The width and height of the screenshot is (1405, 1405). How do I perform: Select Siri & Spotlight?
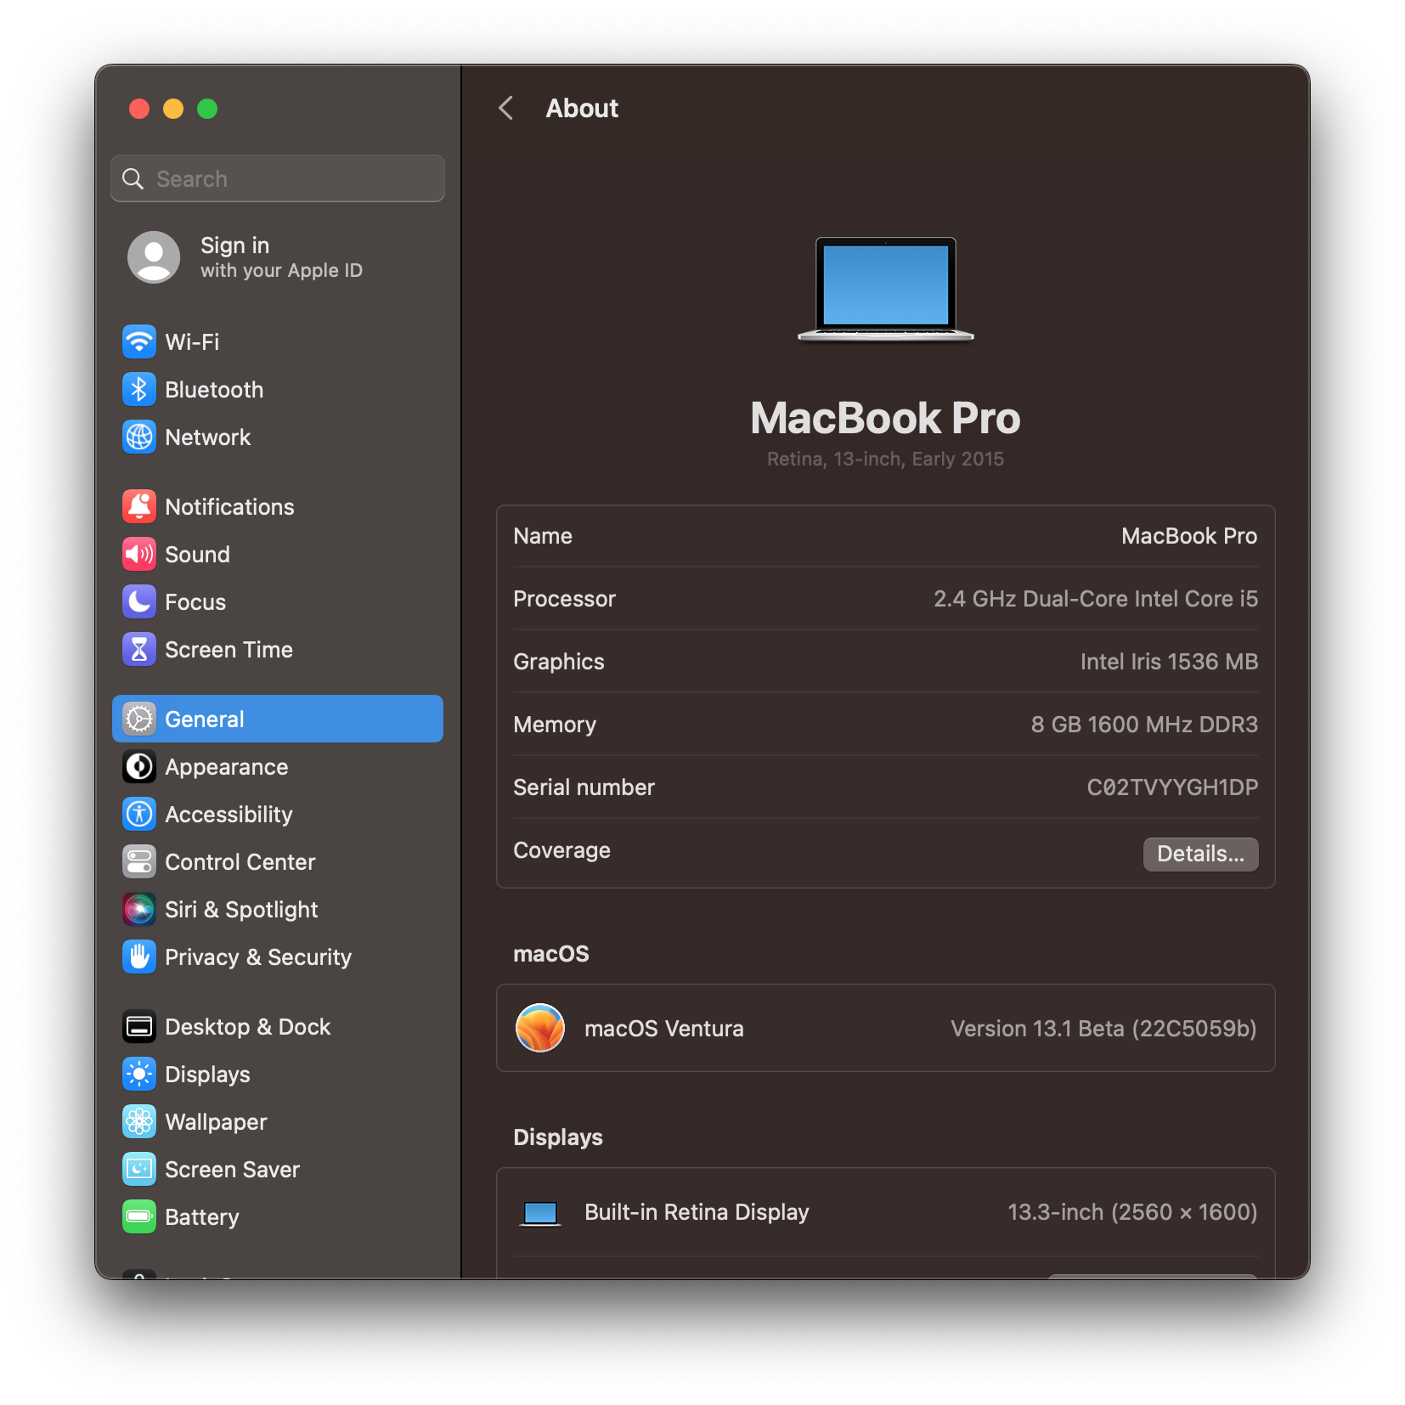pyautogui.click(x=278, y=910)
